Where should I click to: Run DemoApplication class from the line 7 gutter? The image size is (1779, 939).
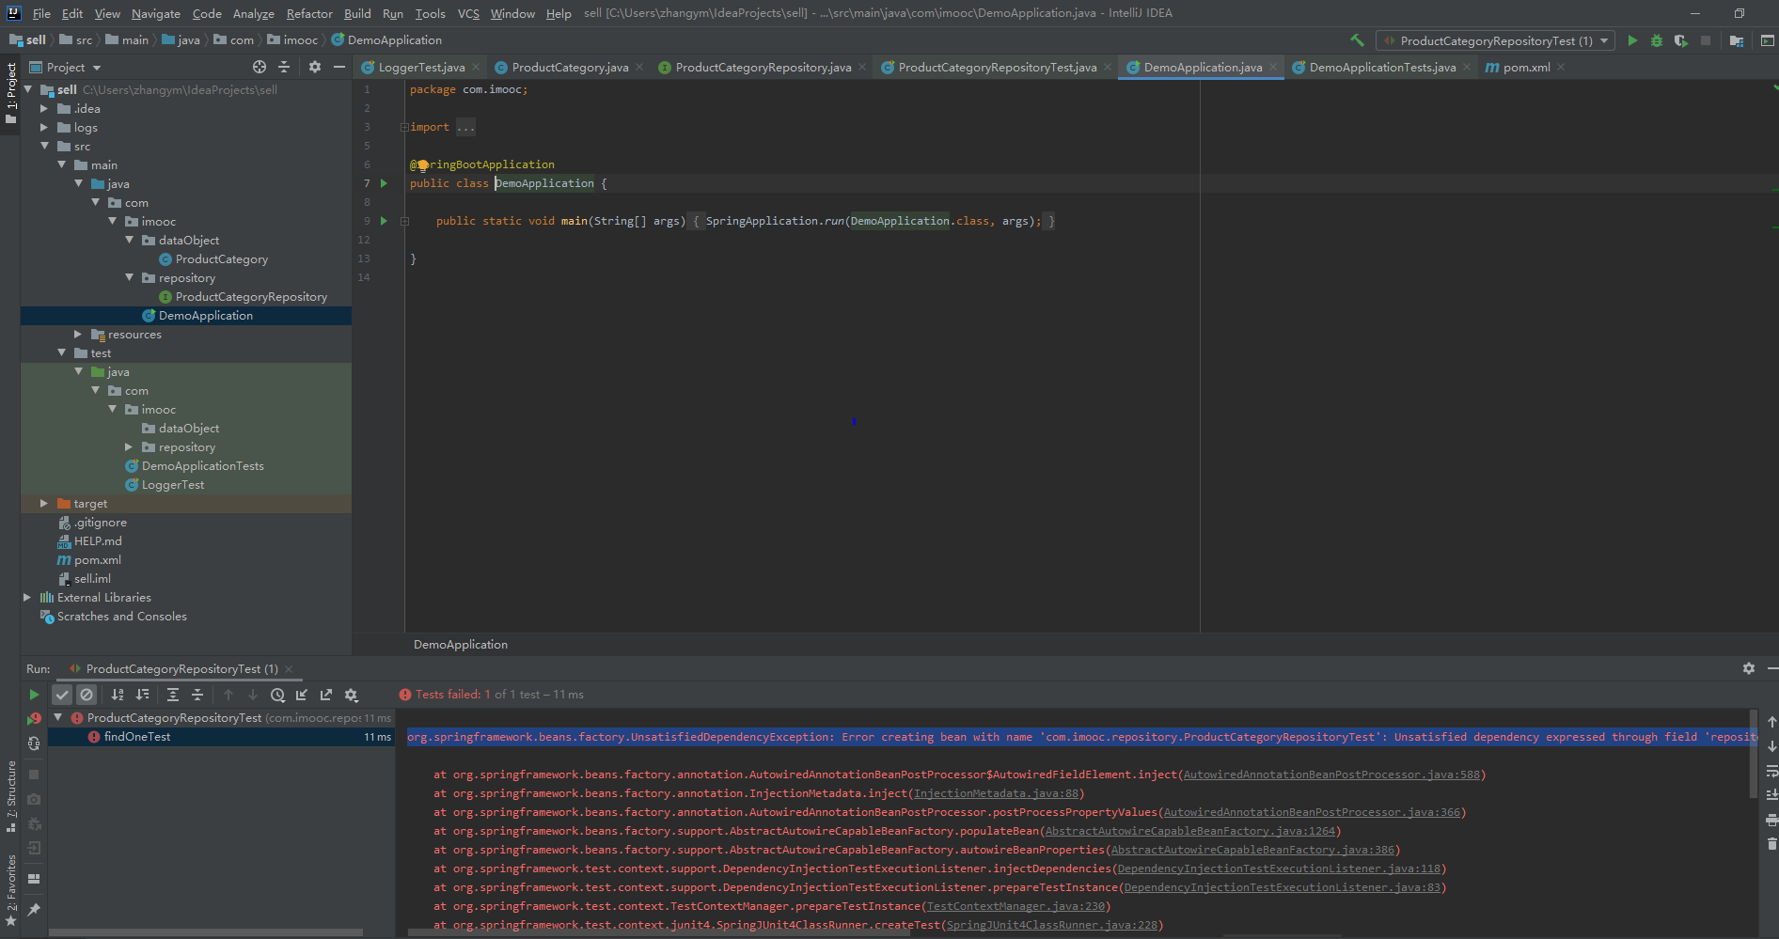[384, 183]
